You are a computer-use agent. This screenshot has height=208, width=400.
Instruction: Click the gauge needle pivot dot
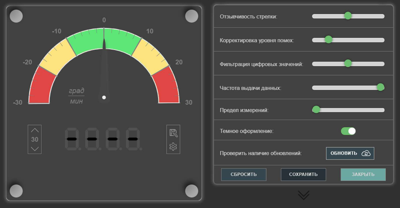tap(104, 97)
